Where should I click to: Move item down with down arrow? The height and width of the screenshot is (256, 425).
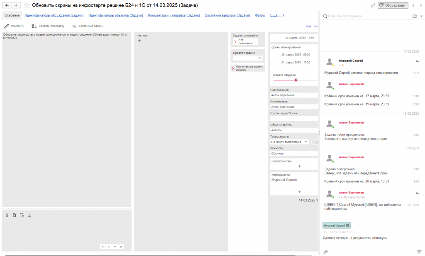click(x=115, y=246)
